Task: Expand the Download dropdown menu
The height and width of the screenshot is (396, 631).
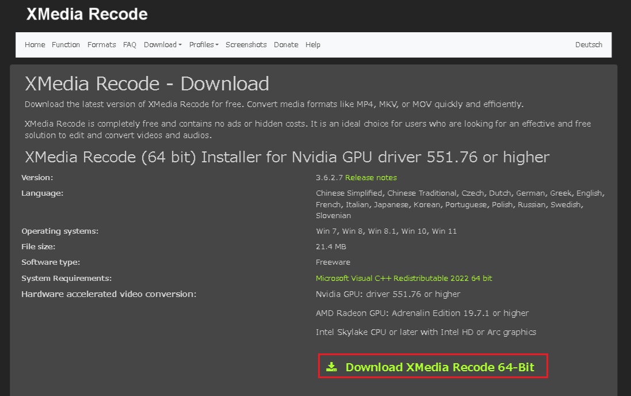Action: (163, 45)
